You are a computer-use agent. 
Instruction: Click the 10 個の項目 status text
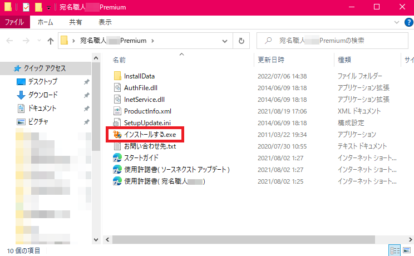click(23, 250)
